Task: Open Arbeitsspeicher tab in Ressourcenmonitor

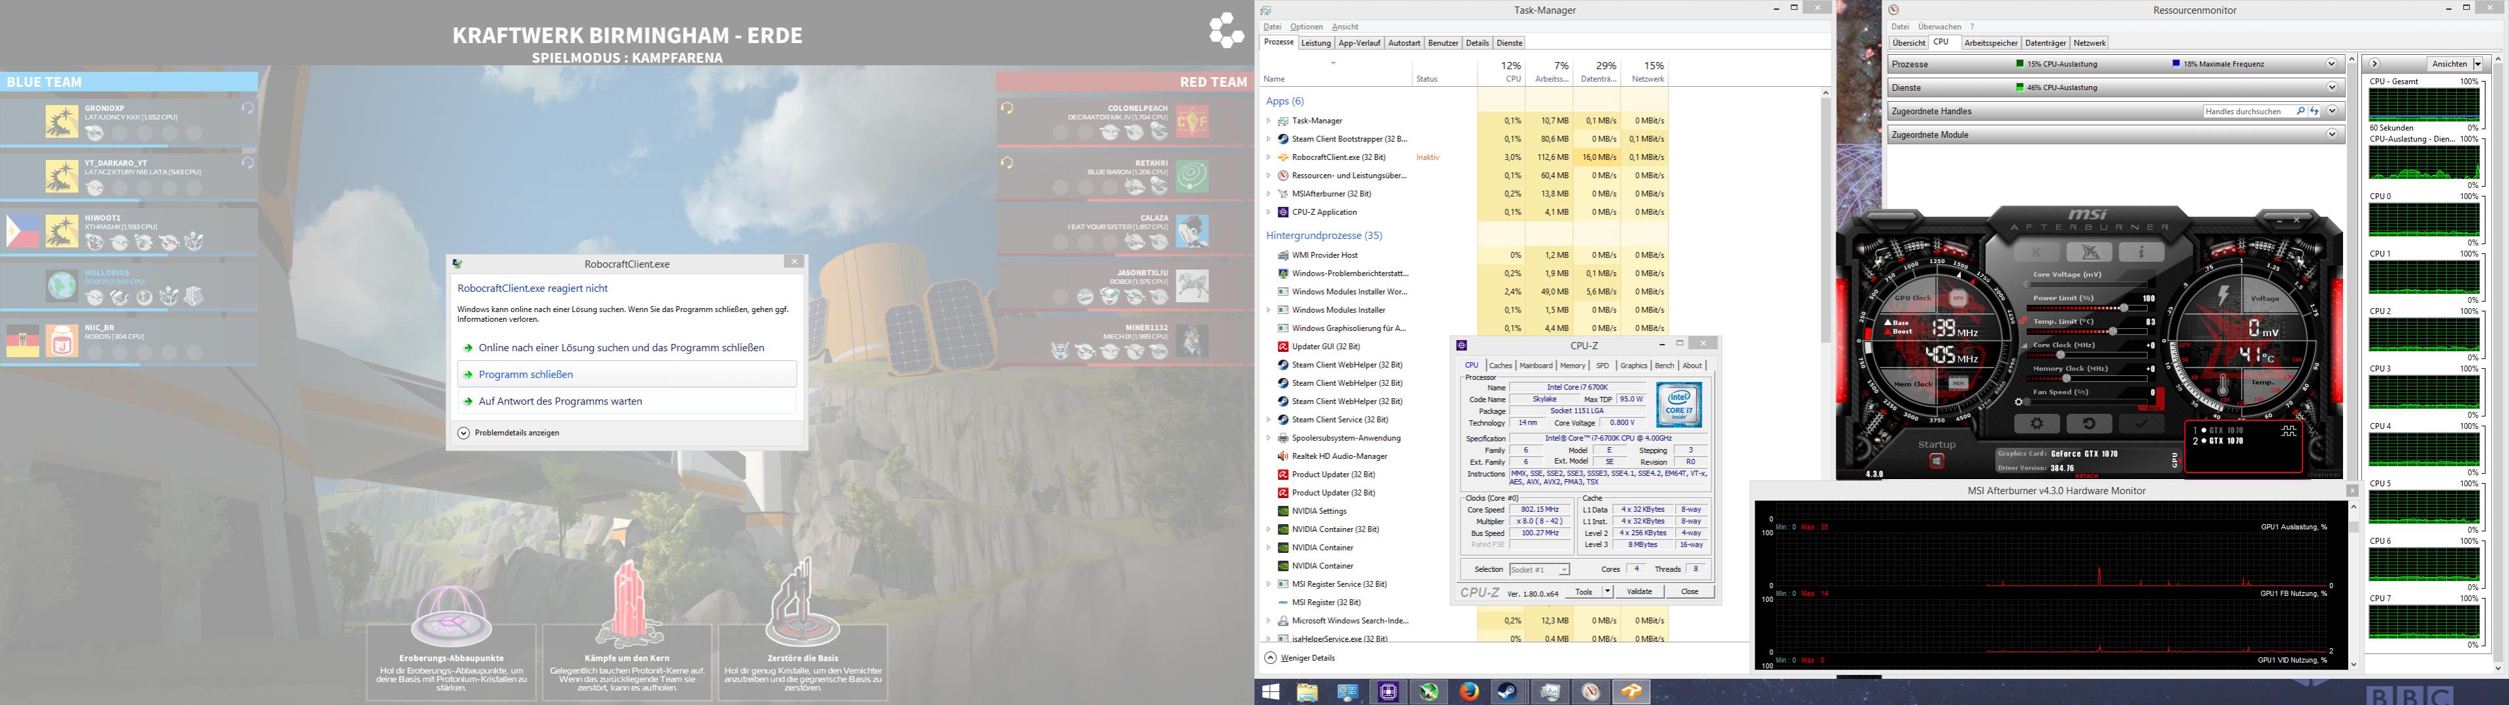Action: click(x=1991, y=43)
